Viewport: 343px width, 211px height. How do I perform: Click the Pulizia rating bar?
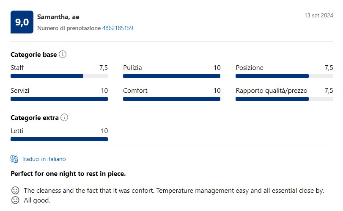click(x=172, y=76)
